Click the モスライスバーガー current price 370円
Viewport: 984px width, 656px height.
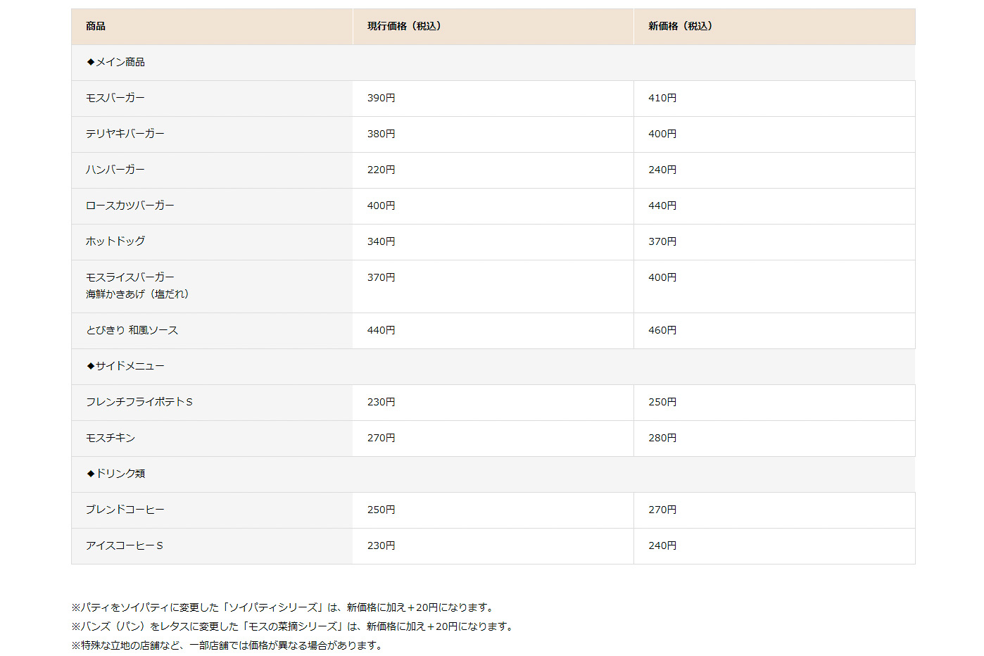[x=381, y=277]
